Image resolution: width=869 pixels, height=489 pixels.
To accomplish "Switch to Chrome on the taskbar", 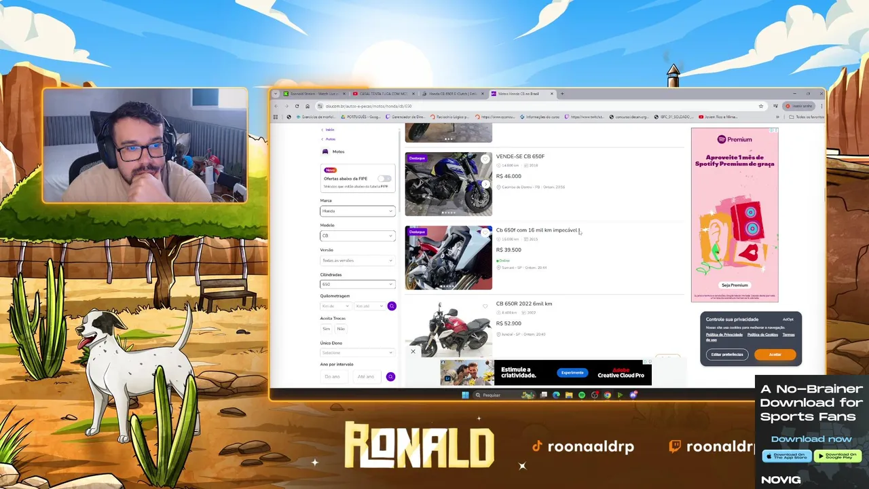I will [608, 395].
